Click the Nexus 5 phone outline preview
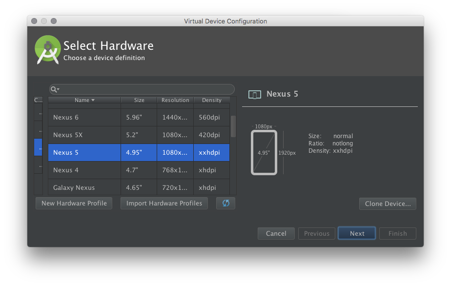The height and width of the screenshot is (286, 451). tap(264, 152)
